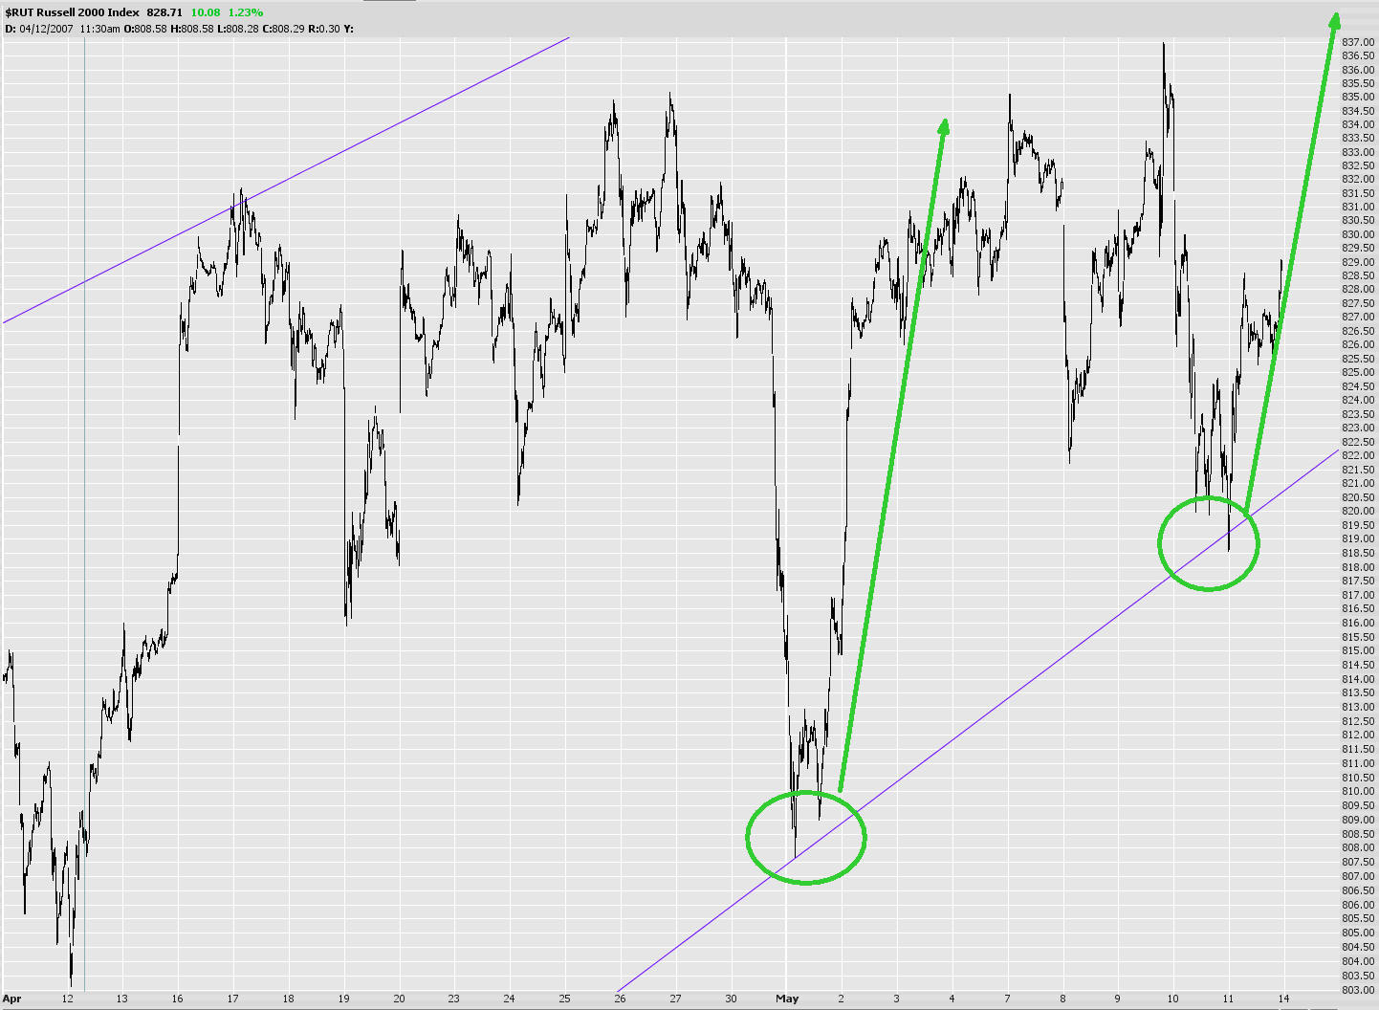
Task: Click price axis label 822.00
Action: (1358, 456)
